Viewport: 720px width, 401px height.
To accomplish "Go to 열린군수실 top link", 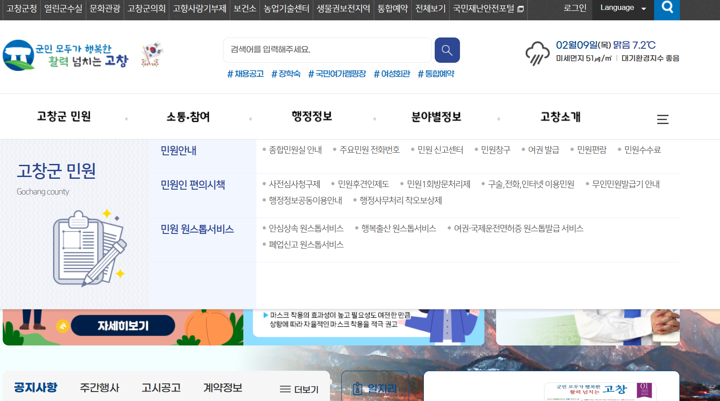I will [x=63, y=9].
